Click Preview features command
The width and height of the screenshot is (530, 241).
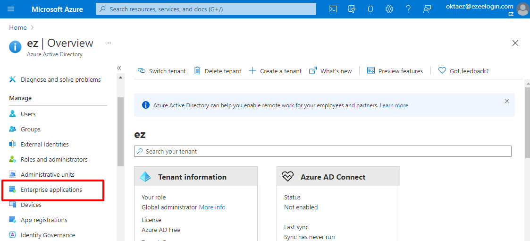(x=395, y=71)
